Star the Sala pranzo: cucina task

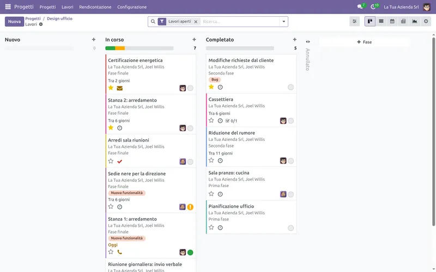point(211,194)
